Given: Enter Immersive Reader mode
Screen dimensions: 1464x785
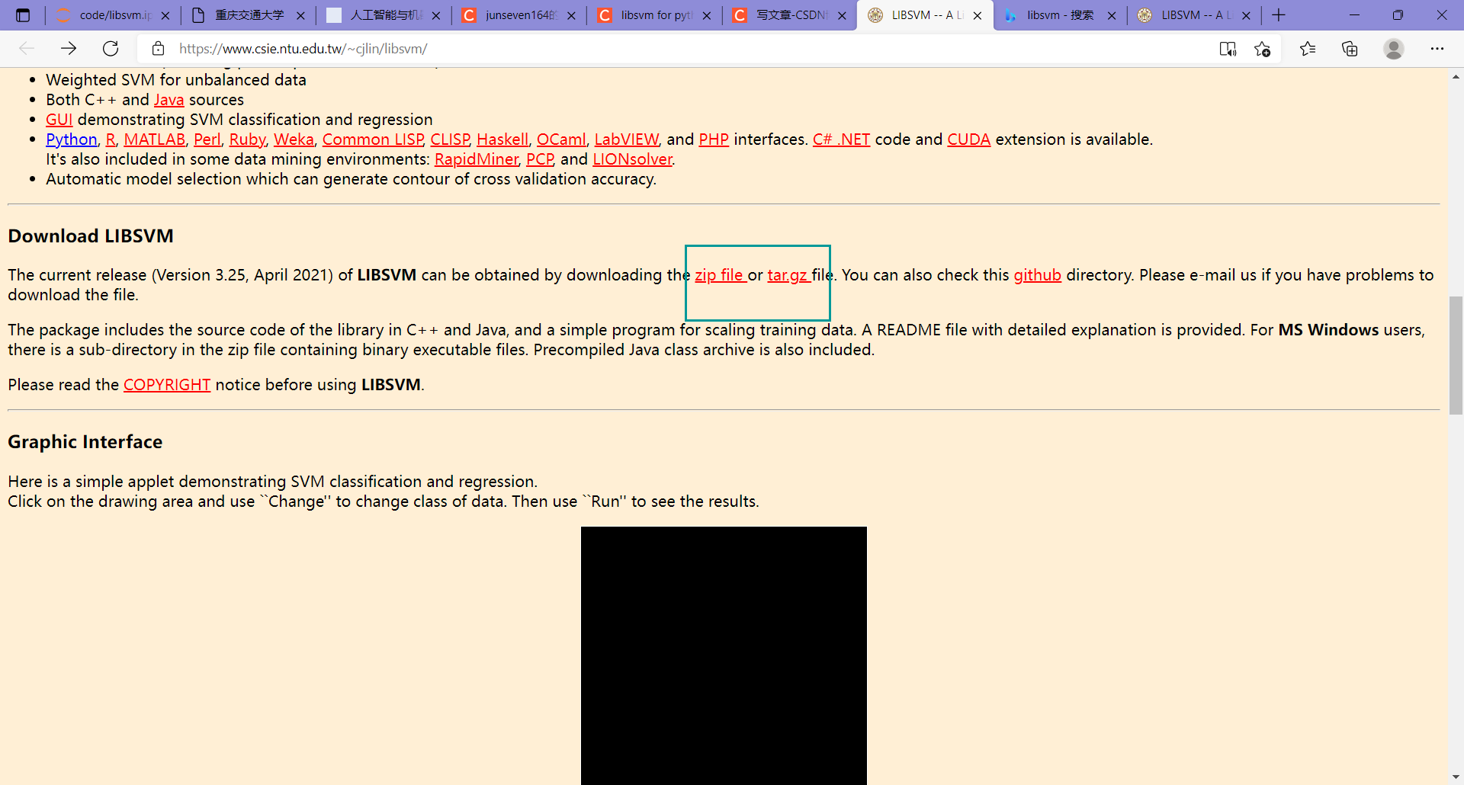Looking at the screenshot, I should coord(1228,48).
